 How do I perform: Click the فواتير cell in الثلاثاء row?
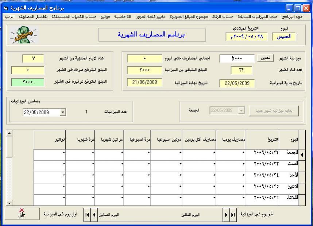point(50,200)
